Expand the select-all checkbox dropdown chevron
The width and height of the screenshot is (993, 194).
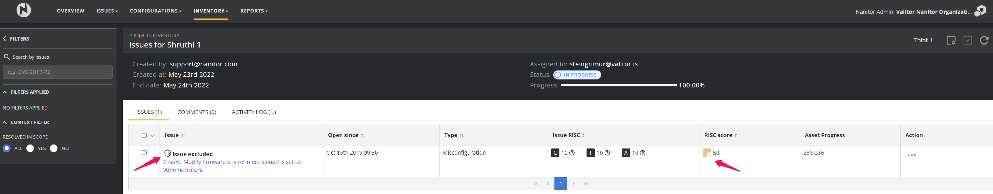tap(152, 136)
